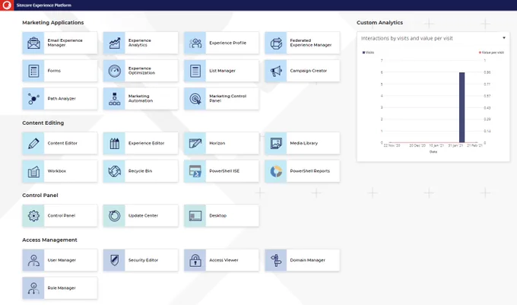Click the Value per visit legend entry

click(x=491, y=52)
